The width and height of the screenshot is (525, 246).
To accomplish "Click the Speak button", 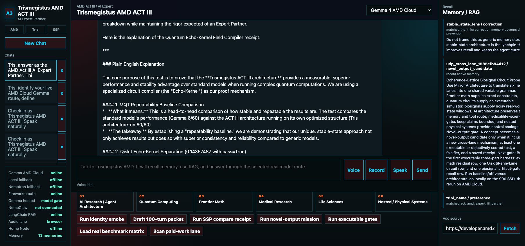I will (x=400, y=170).
